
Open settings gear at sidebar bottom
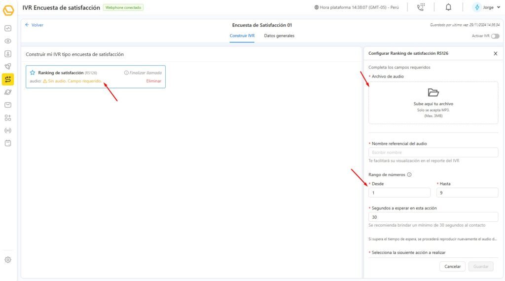tap(8, 260)
